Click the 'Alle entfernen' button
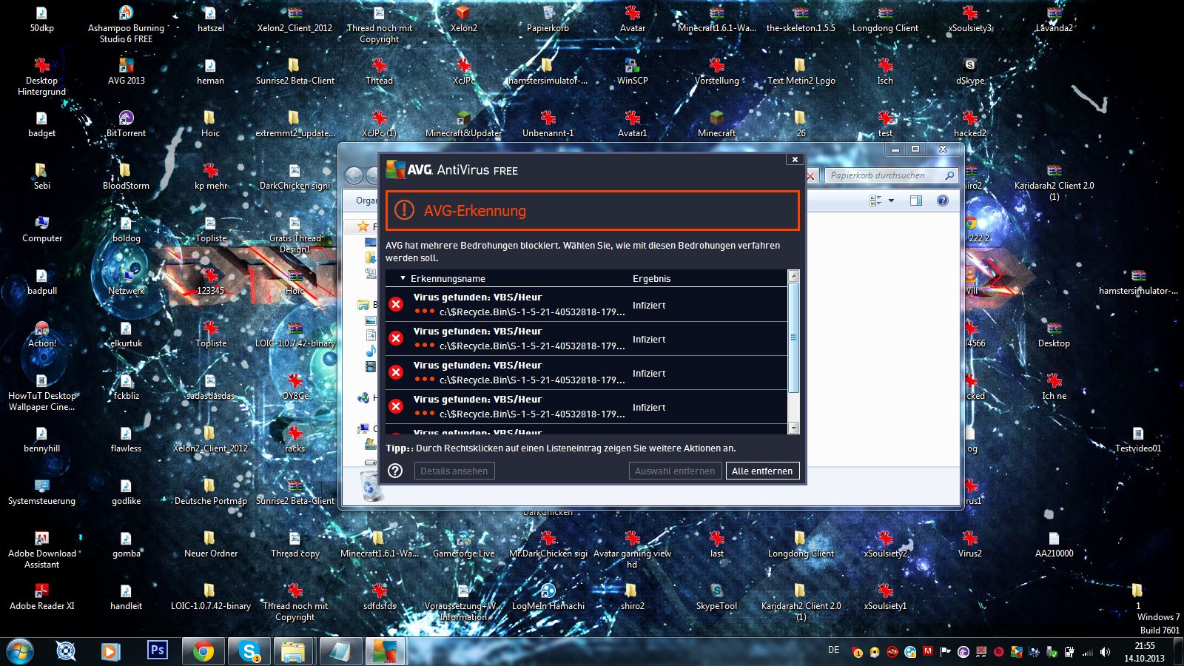Screen dimensions: 1184x666 tap(762, 471)
